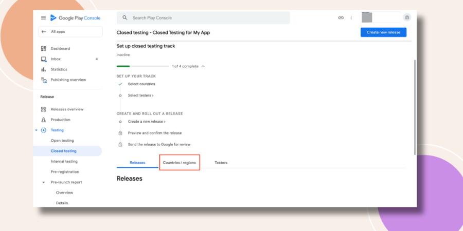The height and width of the screenshot is (231, 463).
Task: Go back to All apps
Action: tap(70, 32)
